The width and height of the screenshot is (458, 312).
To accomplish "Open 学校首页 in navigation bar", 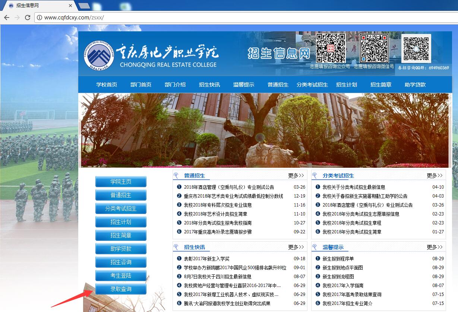I will point(107,85).
